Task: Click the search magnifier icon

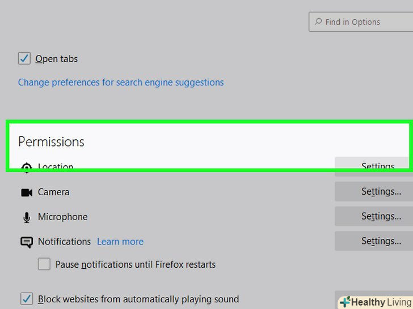Action: point(318,22)
